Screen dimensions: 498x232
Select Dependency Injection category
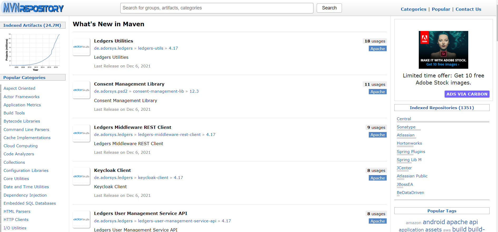[x=25, y=195]
